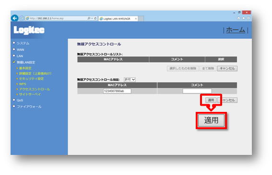Image resolution: width=272 pixels, height=175 pixels.
Task: Open the LAN menu section
Action: coord(20,56)
